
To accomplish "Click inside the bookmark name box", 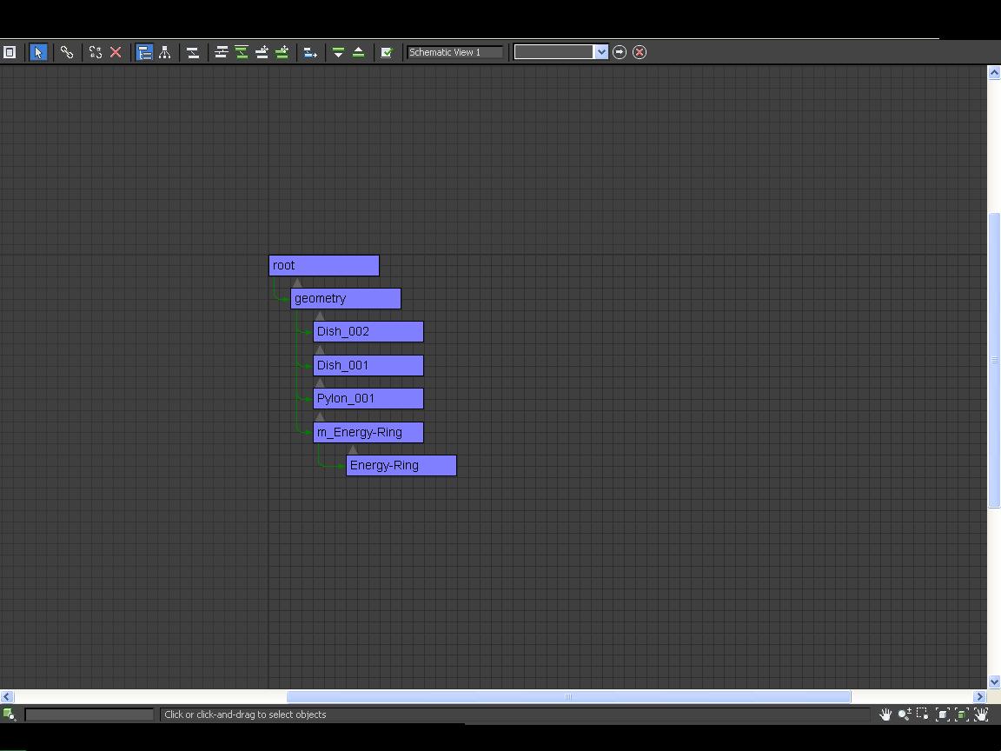I will tap(554, 52).
